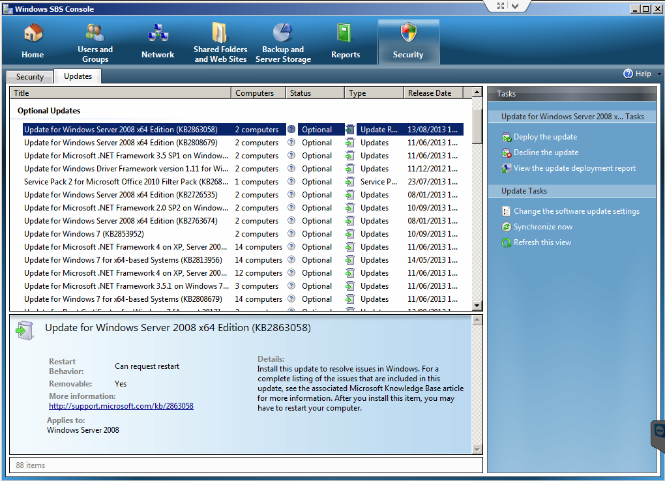The width and height of the screenshot is (665, 481).
Task: Select Update for Windows Server 2008 x64 (KB2808679)
Action: click(x=243, y=143)
